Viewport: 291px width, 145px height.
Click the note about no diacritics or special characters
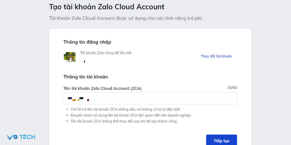pos(126,109)
